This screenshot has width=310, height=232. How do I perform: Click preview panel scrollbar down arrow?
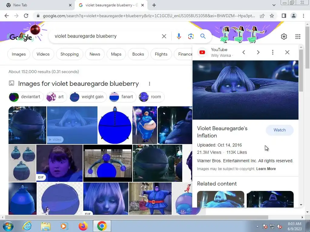click(x=301, y=205)
